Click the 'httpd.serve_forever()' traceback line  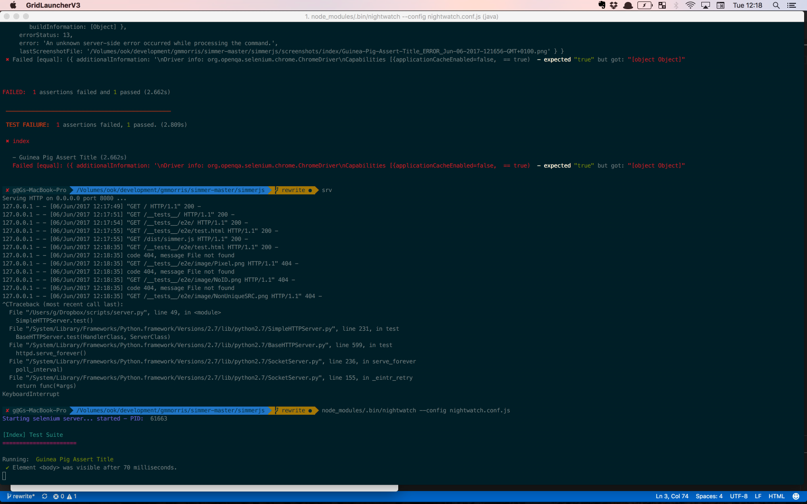pos(51,353)
